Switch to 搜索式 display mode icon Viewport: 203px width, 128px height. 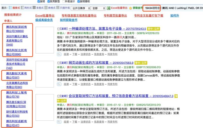click(x=10, y=8)
